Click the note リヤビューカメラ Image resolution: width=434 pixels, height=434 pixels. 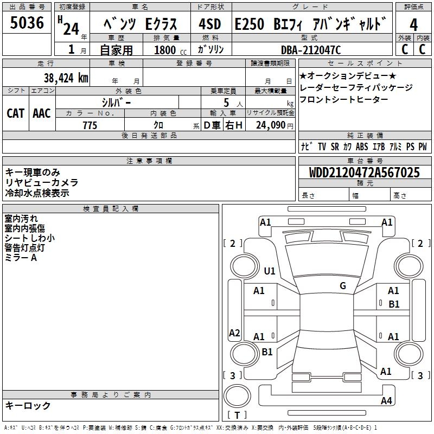click(42, 183)
